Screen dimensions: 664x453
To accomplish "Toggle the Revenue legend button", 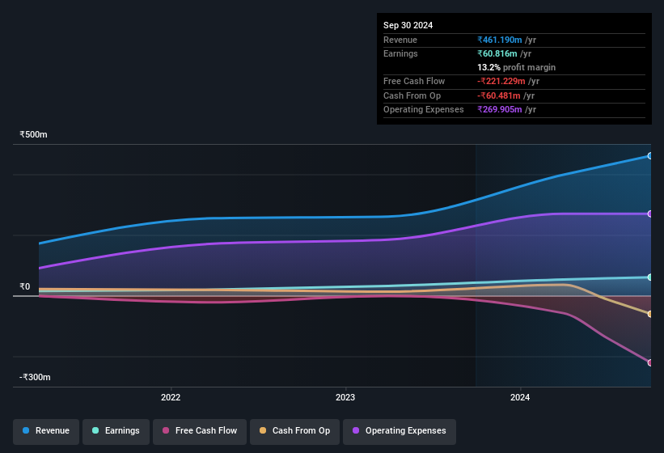I will pos(46,431).
